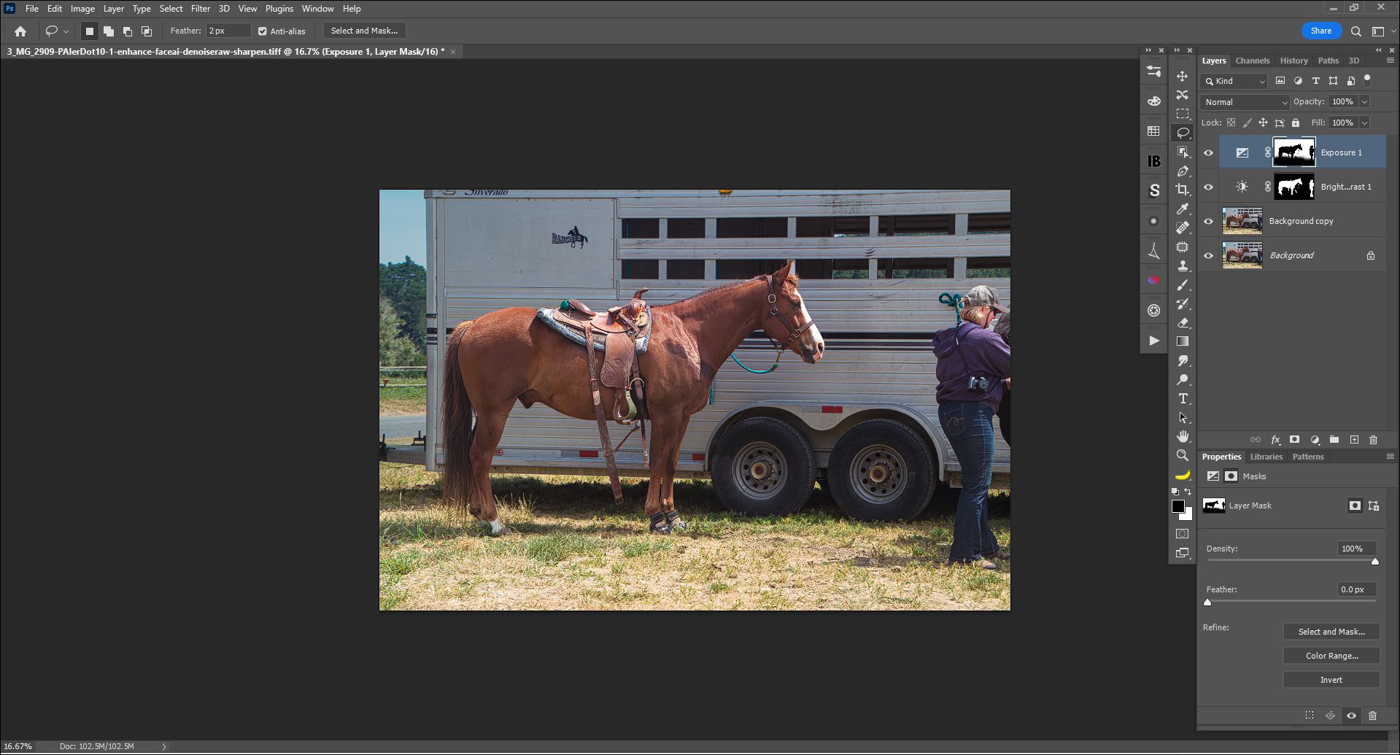The height and width of the screenshot is (755, 1400).
Task: Select the Horizontal Type tool
Action: (1182, 398)
